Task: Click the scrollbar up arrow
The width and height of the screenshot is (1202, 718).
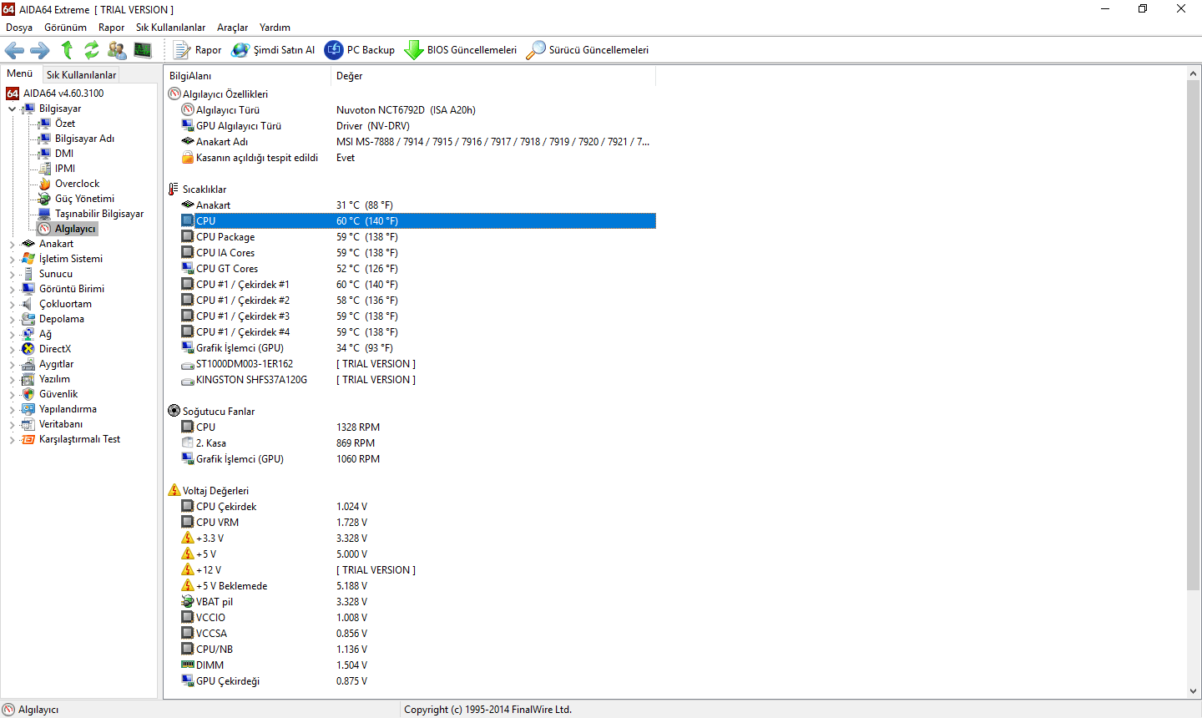Action: (x=1193, y=74)
